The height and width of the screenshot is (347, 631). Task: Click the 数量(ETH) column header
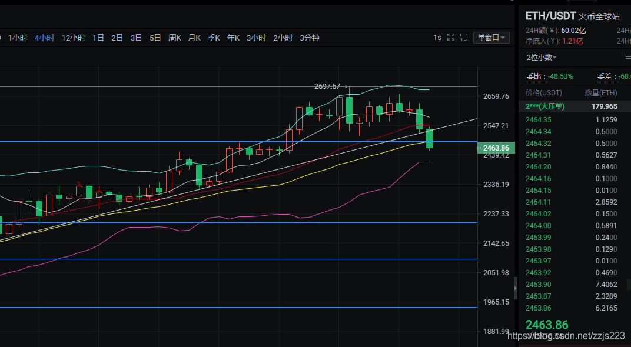point(601,93)
